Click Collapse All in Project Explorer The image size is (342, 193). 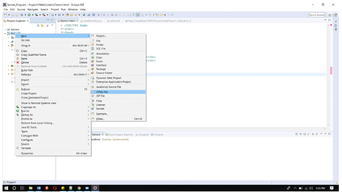coord(38,25)
